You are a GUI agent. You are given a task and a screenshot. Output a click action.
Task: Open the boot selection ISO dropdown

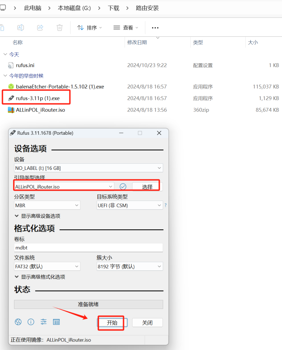[64, 187]
